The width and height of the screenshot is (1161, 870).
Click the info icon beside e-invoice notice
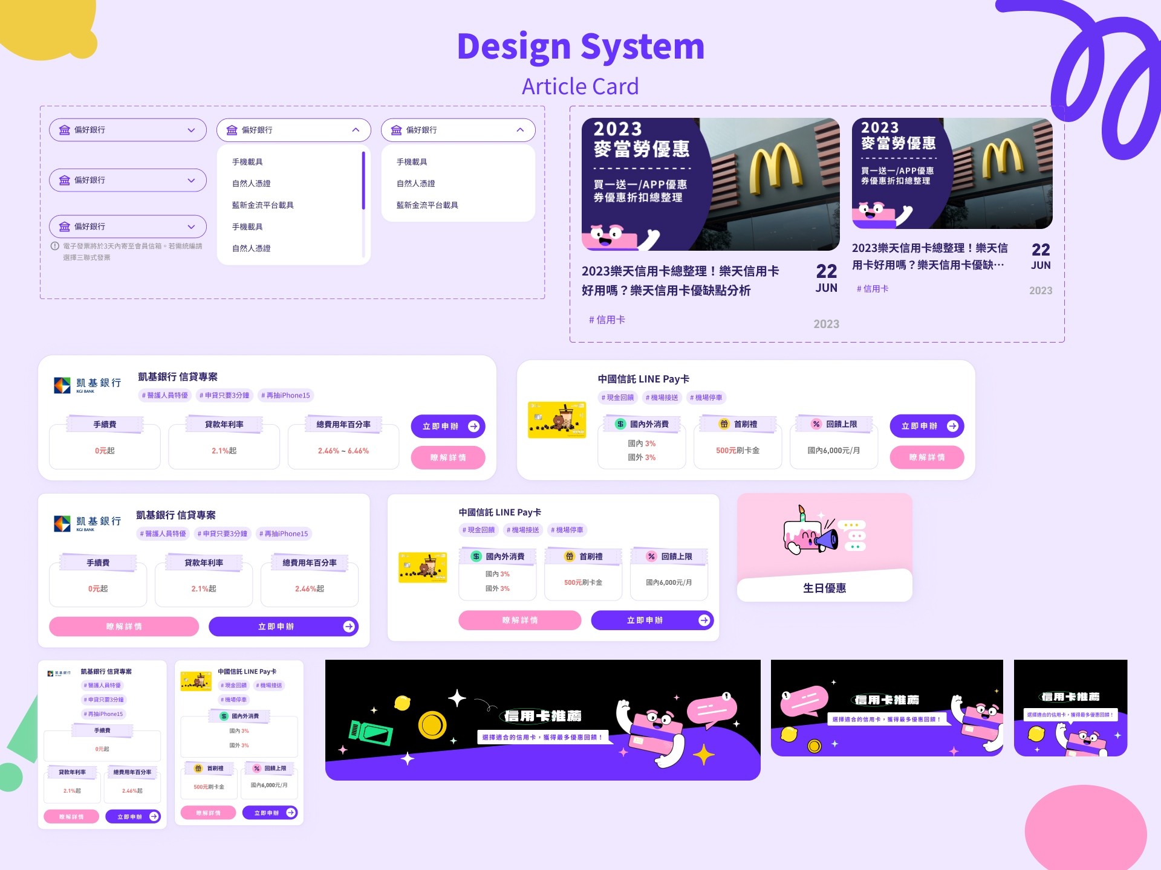55,246
